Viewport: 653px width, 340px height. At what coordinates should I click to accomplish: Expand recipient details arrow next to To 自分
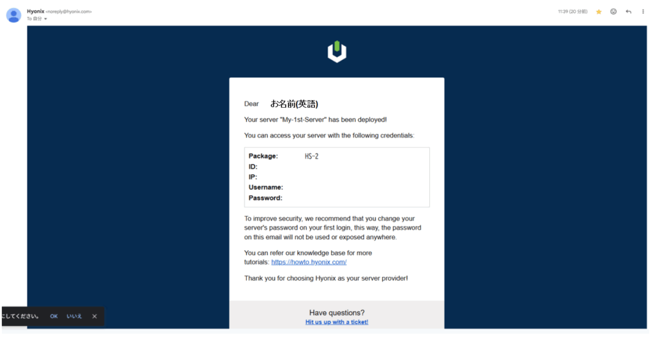[46, 19]
